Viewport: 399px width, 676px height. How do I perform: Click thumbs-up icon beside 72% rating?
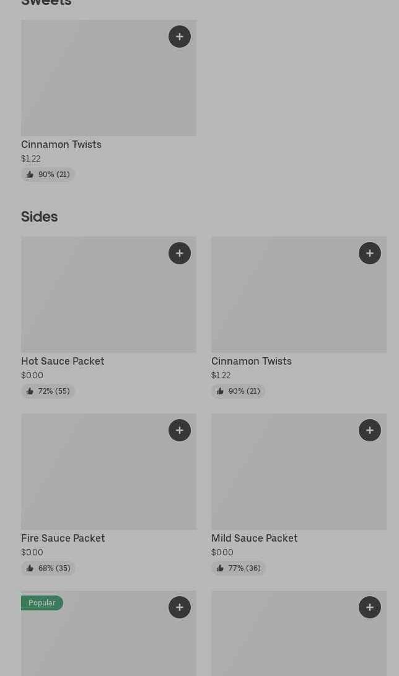30,391
